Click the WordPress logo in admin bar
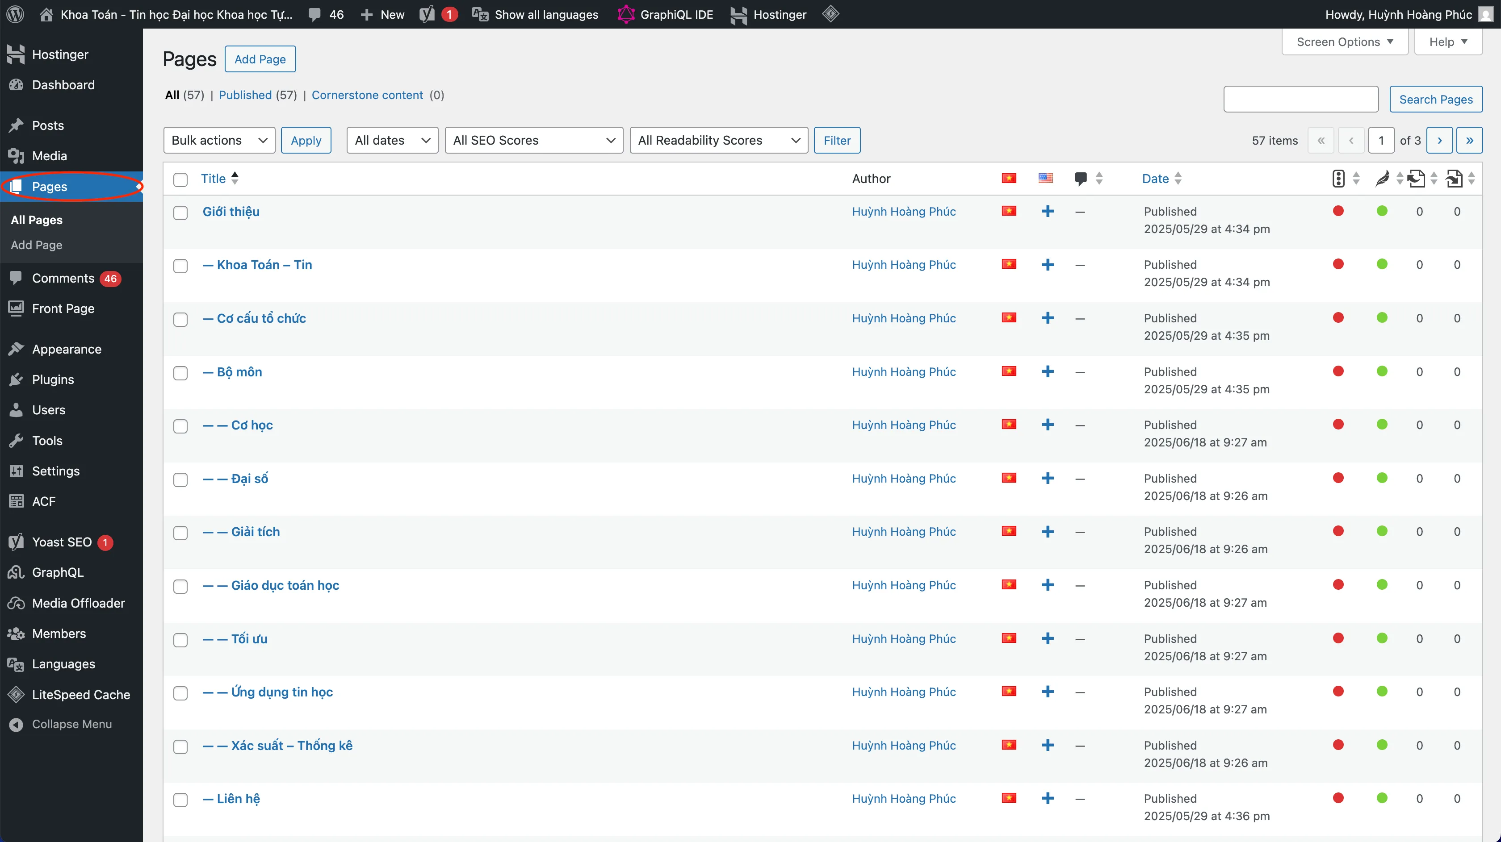Screen dimensions: 1501x842 (16, 14)
